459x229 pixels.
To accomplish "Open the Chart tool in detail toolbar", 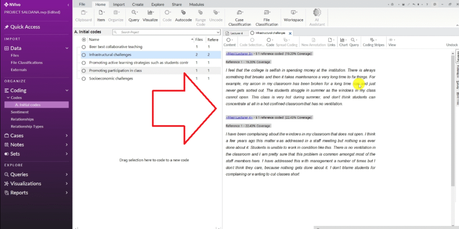I will tap(343, 42).
